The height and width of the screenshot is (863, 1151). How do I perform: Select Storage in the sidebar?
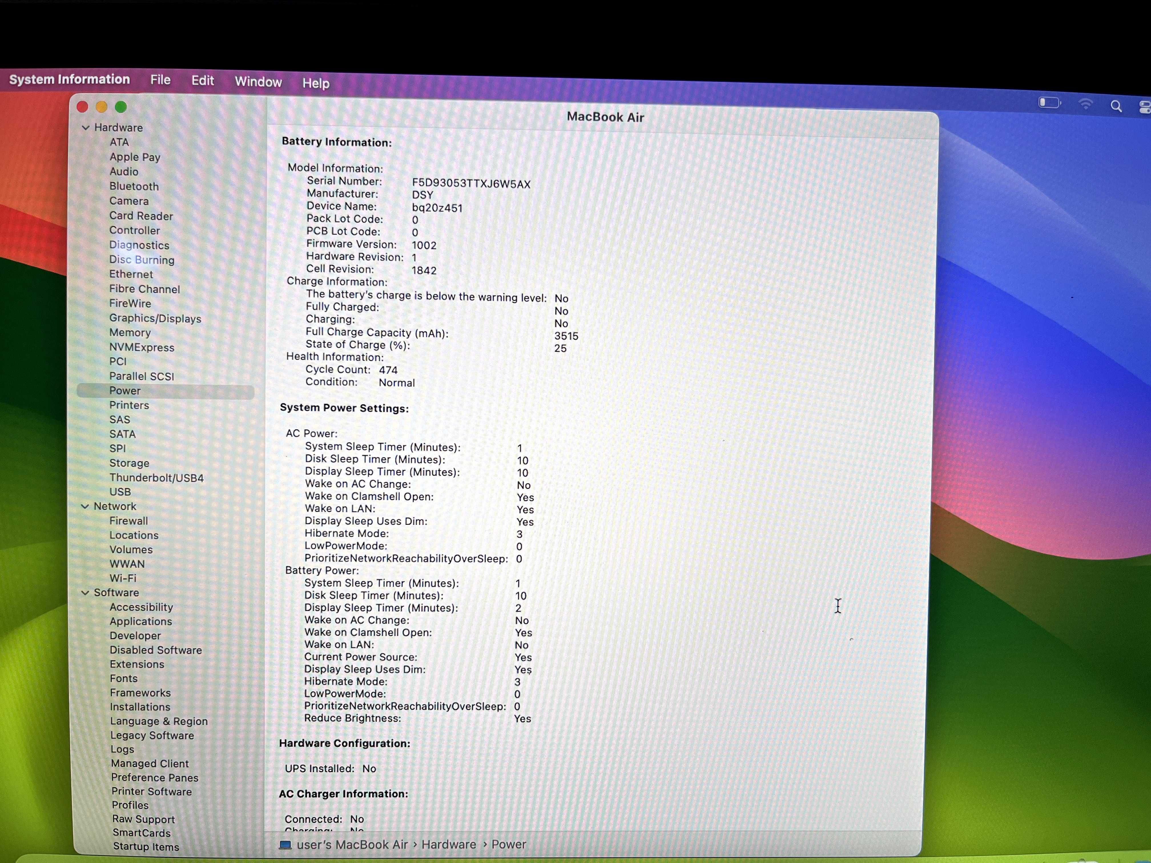coord(129,463)
